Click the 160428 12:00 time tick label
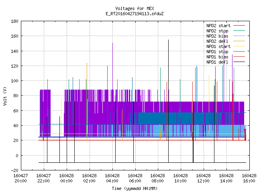The height and width of the screenshot is (192, 257). (204, 178)
